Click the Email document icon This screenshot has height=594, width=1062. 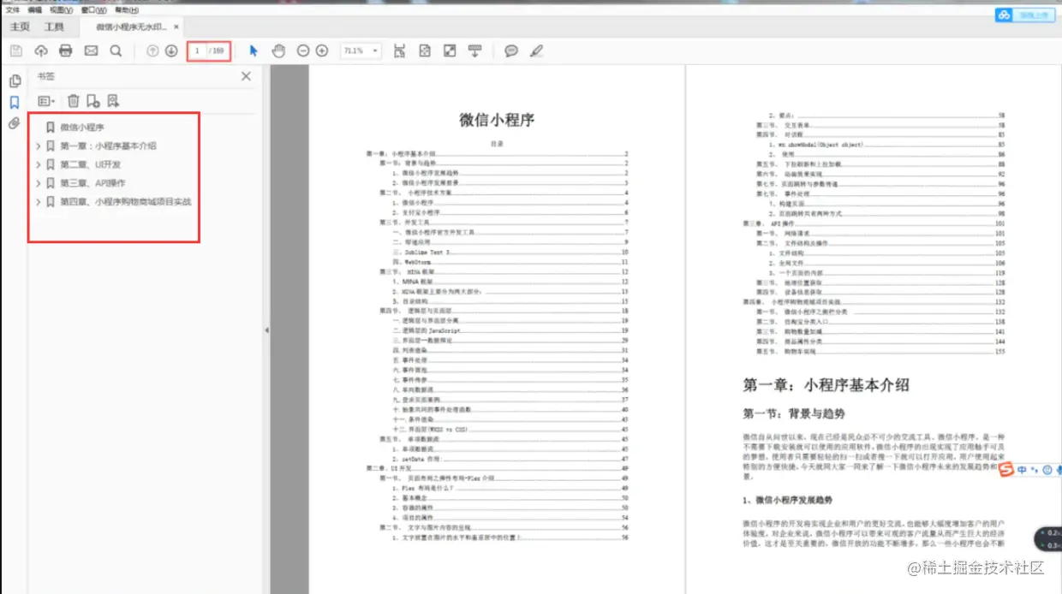(91, 50)
